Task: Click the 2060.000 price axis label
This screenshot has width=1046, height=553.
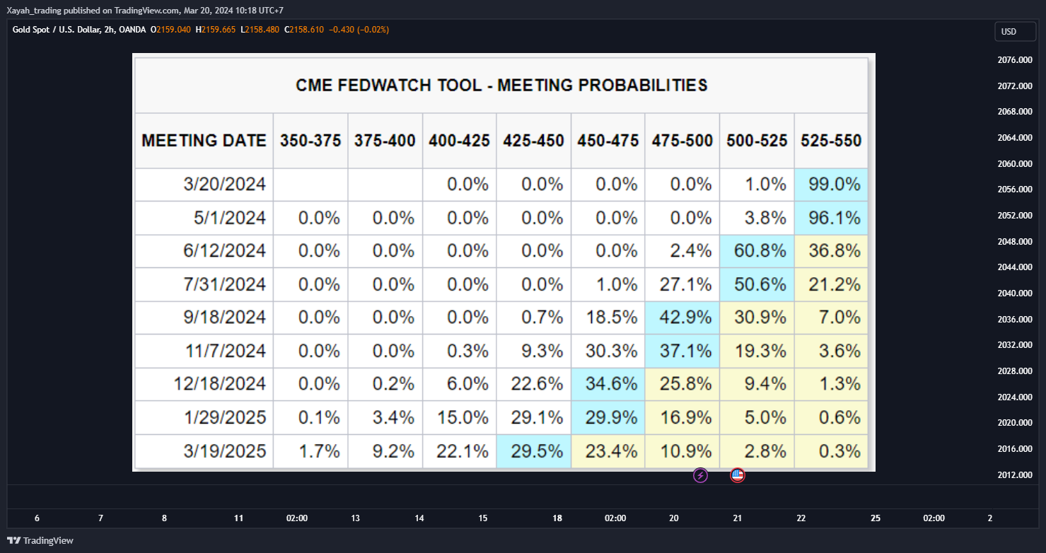Action: click(1014, 163)
